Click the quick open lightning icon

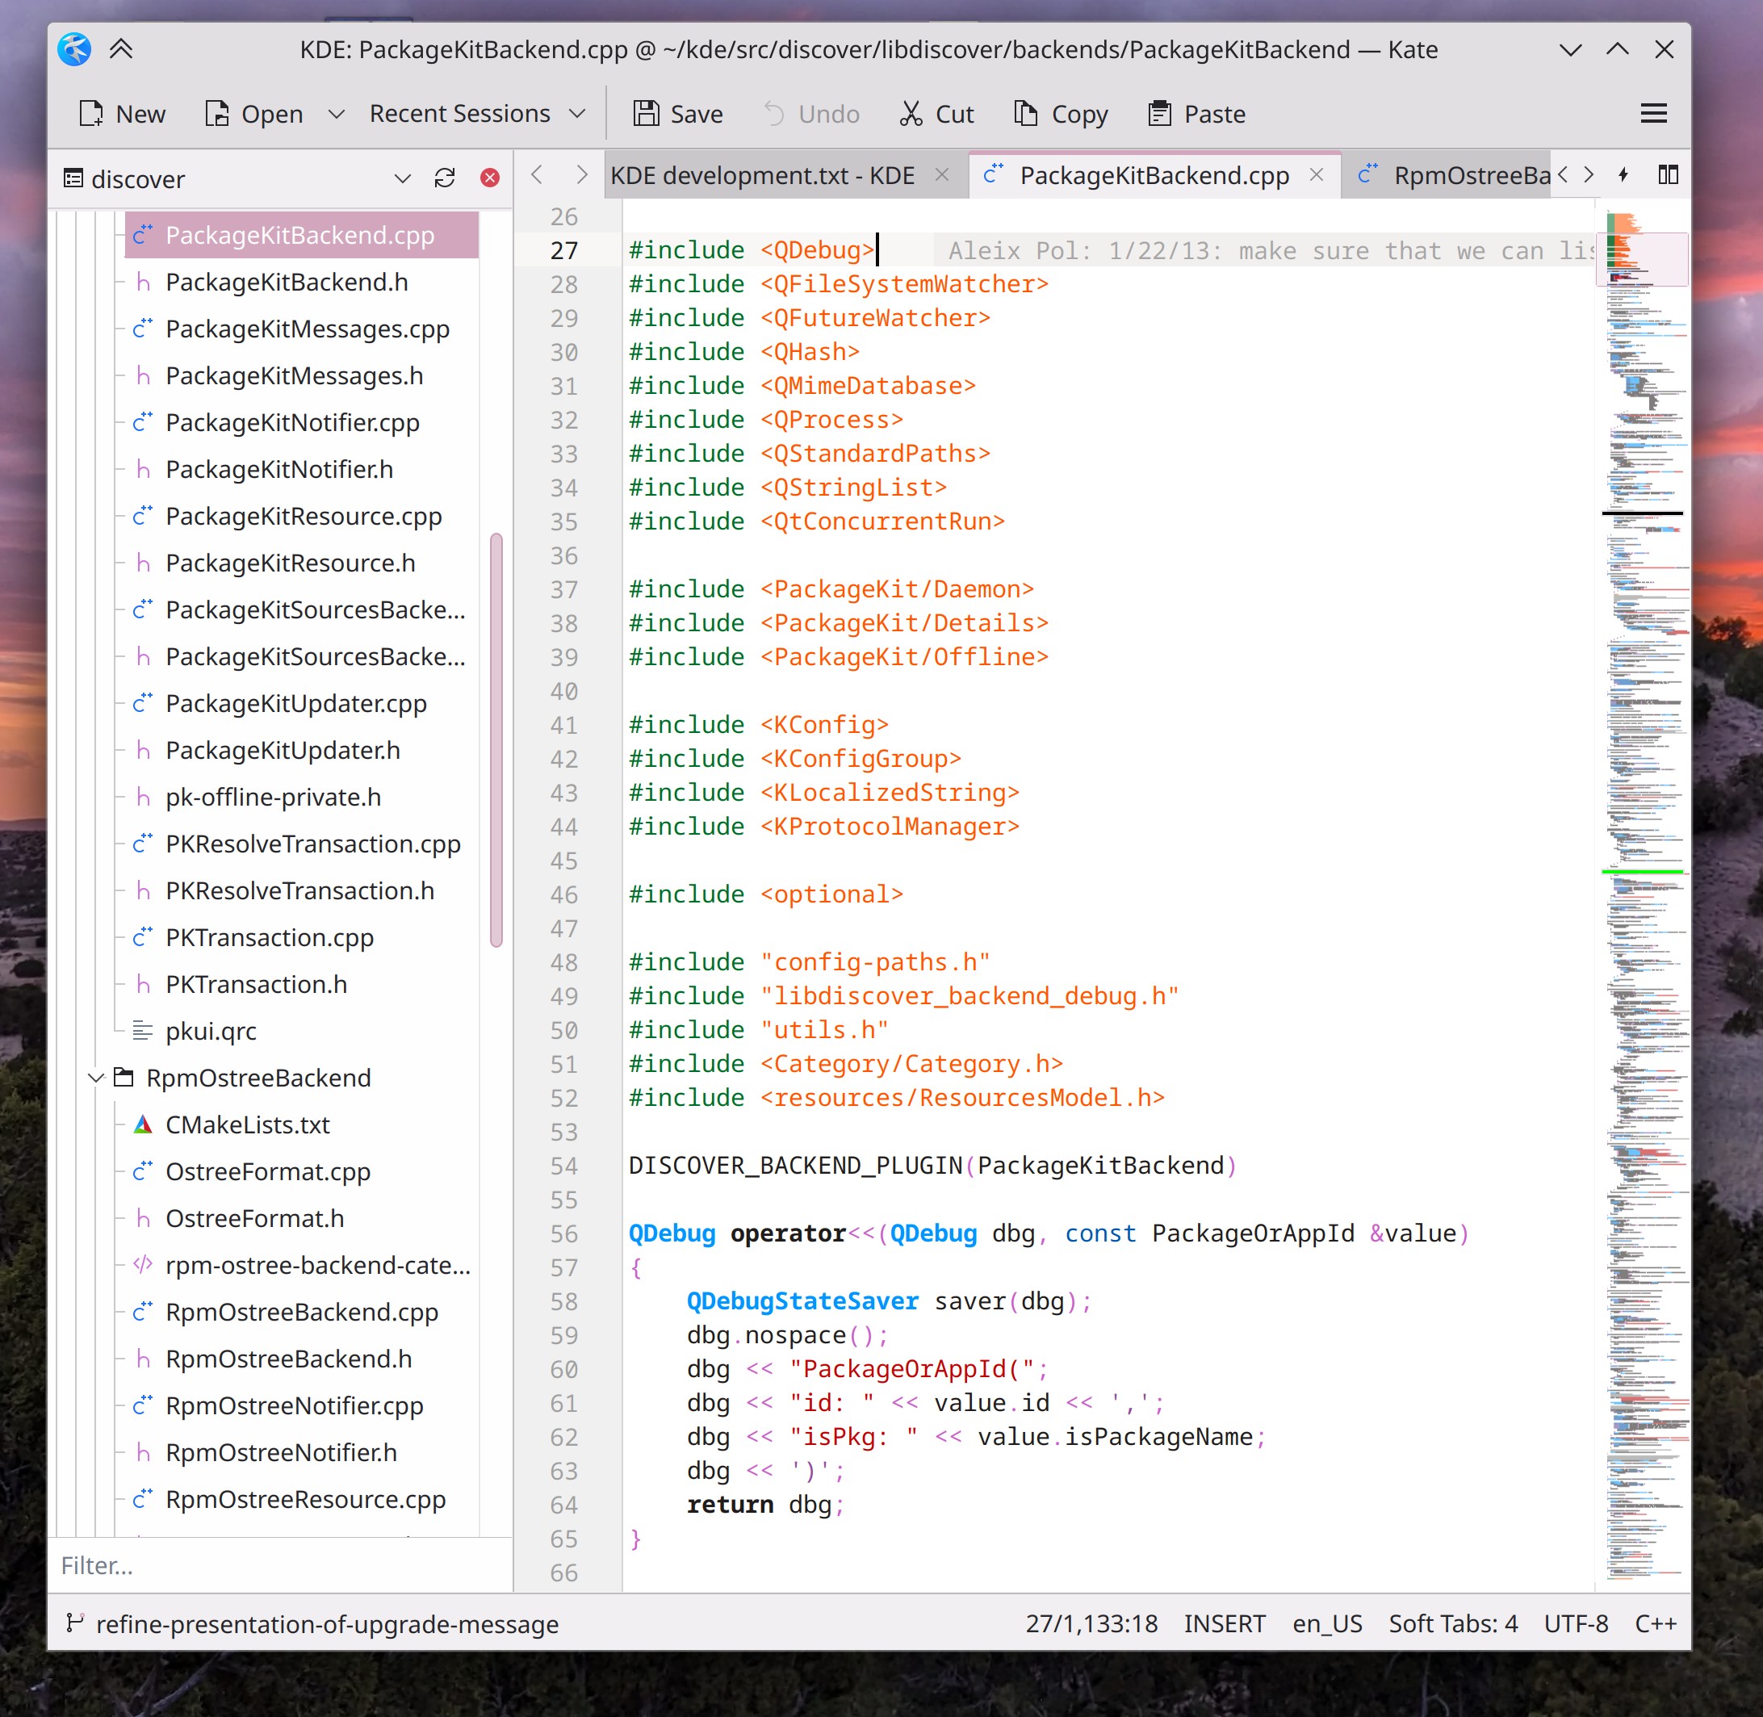1623,175
